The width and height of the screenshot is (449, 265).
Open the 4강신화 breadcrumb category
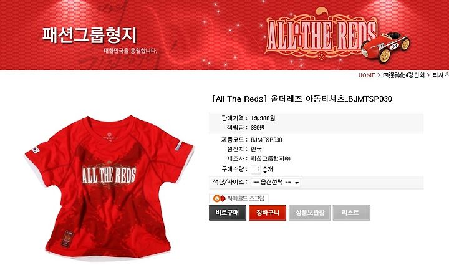click(x=403, y=75)
